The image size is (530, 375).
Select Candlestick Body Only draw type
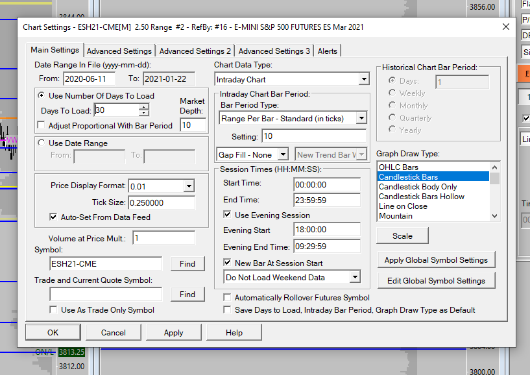pyautogui.click(x=433, y=187)
